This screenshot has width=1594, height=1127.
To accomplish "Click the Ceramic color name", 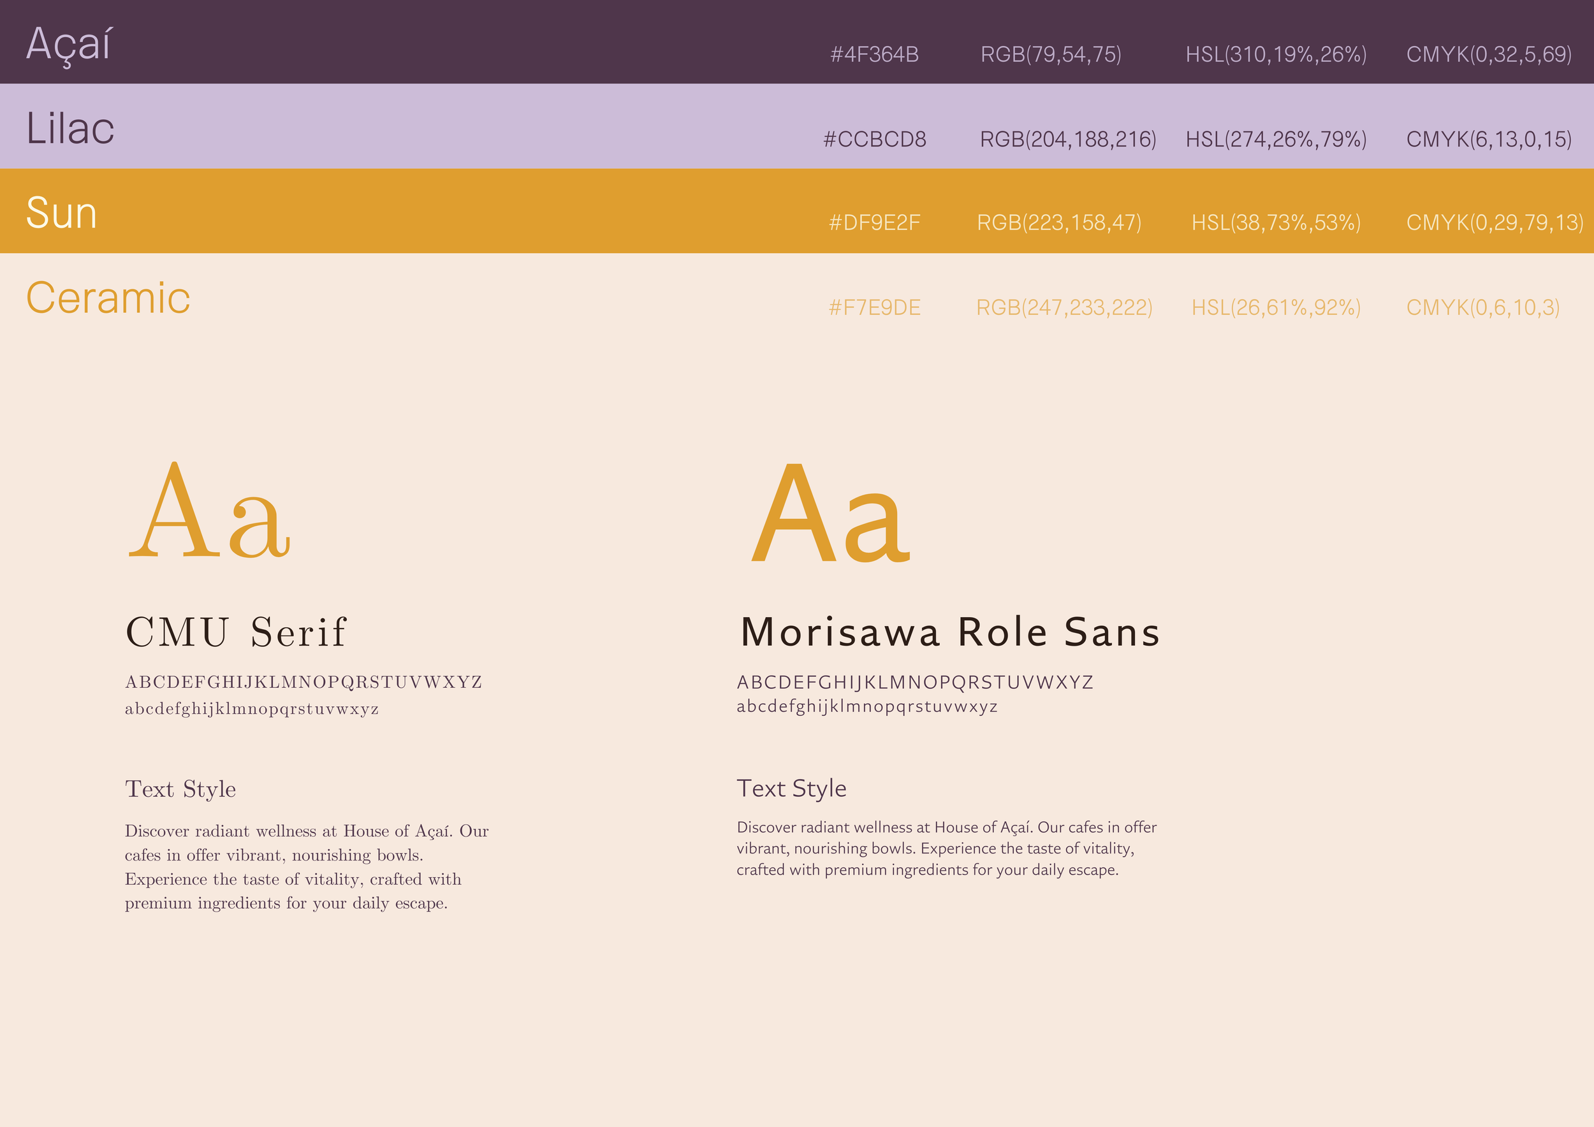I will pyautogui.click(x=108, y=298).
